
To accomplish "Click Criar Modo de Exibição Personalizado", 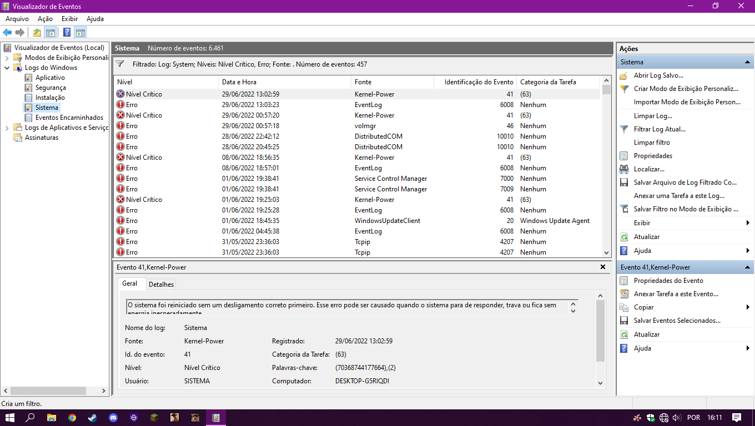I will [x=686, y=89].
